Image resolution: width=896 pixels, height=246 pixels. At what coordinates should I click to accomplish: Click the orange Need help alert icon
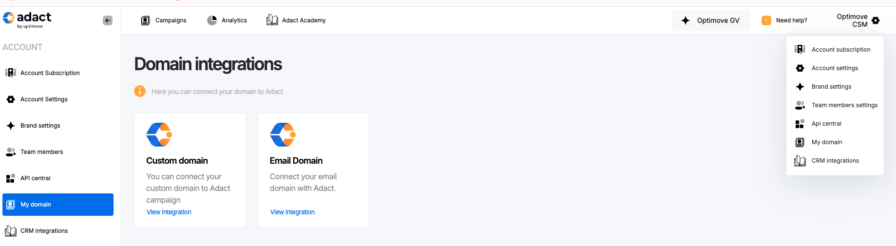[766, 20]
